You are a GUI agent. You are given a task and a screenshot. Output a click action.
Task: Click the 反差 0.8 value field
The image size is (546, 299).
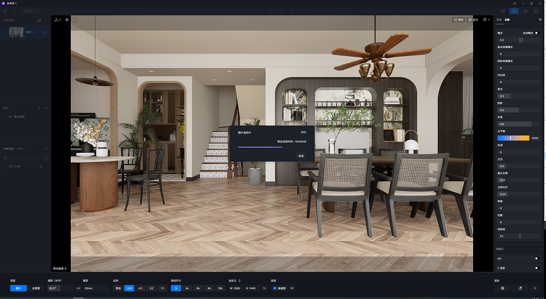point(519,124)
